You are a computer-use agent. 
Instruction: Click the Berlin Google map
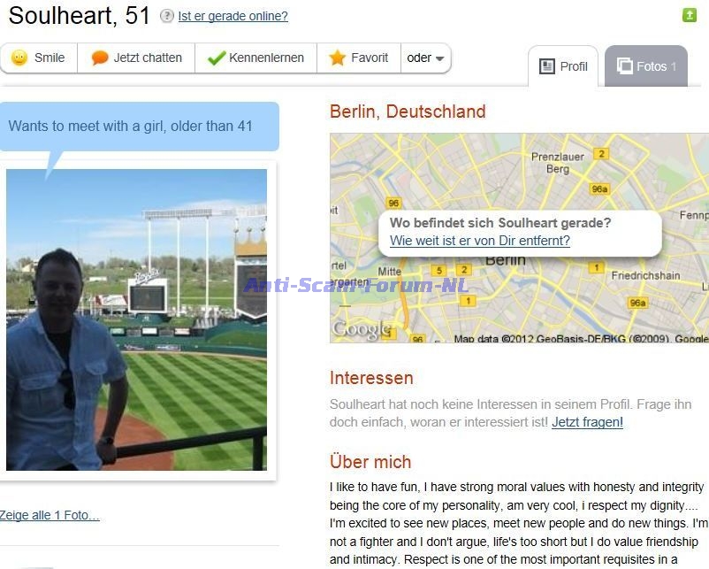click(x=519, y=238)
